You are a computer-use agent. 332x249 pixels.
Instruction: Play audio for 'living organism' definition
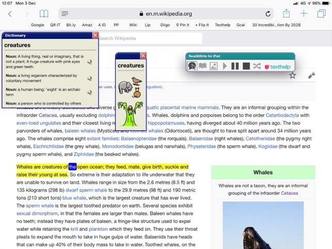[x=90, y=79]
